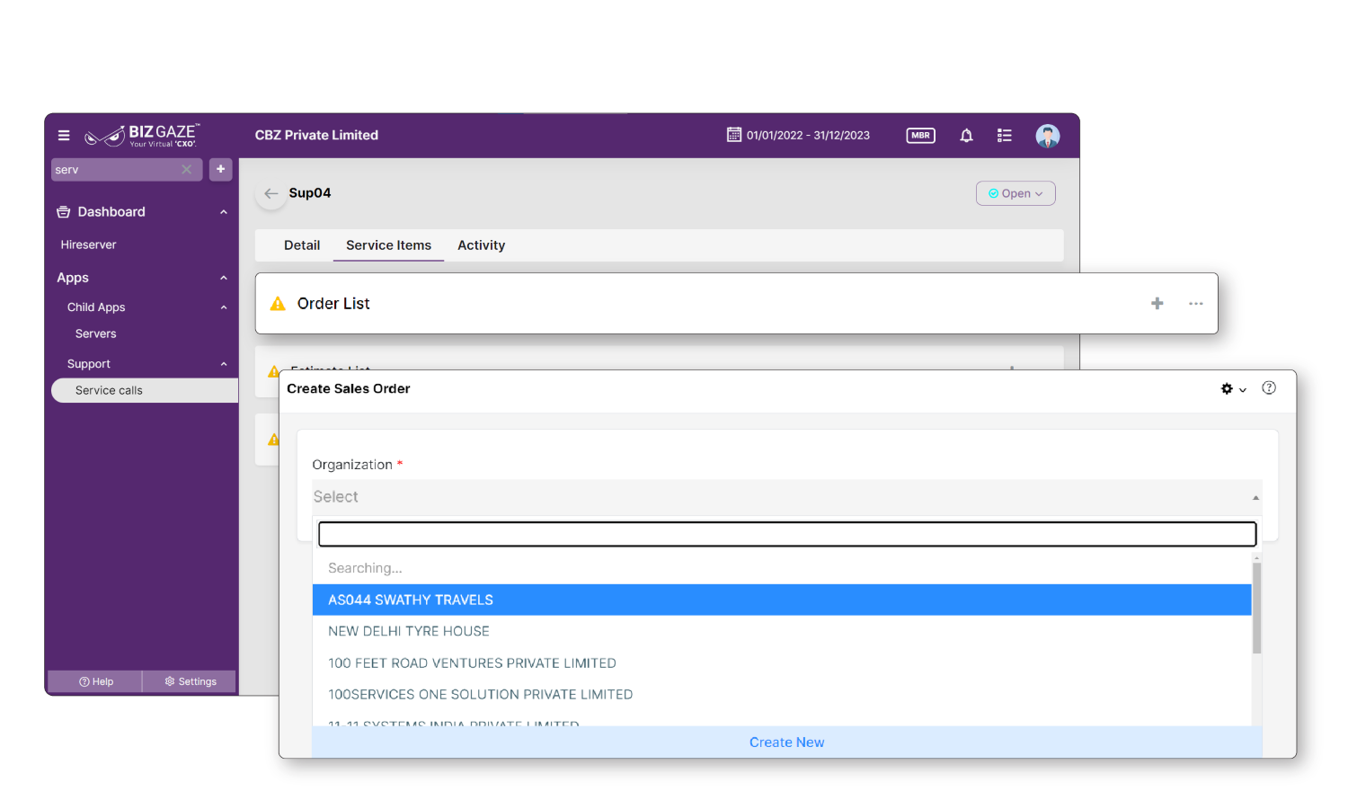Add new item with Order List plus icon
The height and width of the screenshot is (809, 1348).
(1157, 304)
